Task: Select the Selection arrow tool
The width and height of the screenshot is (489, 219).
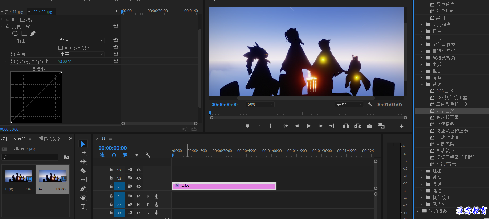Action: (x=83, y=144)
